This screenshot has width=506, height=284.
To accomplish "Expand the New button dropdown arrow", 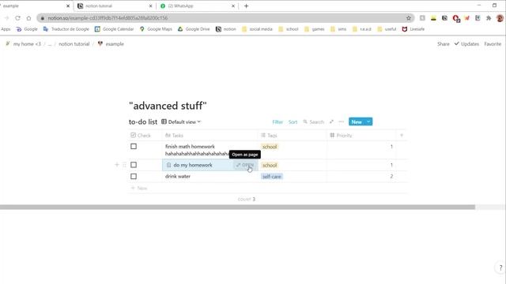I will pyautogui.click(x=368, y=121).
